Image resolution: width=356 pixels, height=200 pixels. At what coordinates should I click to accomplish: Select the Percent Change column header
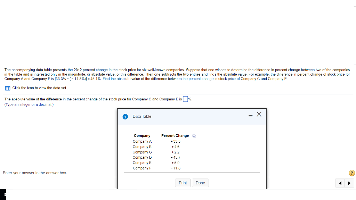175,136
